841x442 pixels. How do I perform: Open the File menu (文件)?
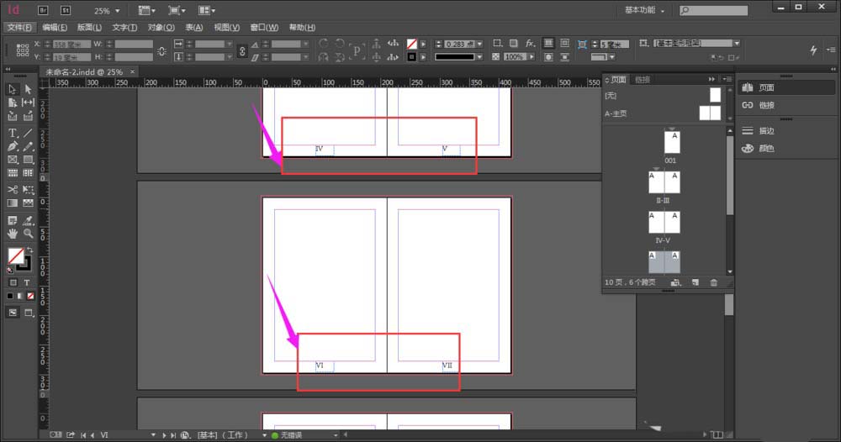tap(20, 28)
